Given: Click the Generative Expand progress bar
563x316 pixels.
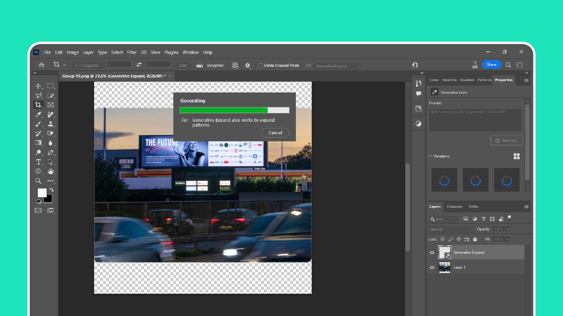Looking at the screenshot, I should [234, 110].
